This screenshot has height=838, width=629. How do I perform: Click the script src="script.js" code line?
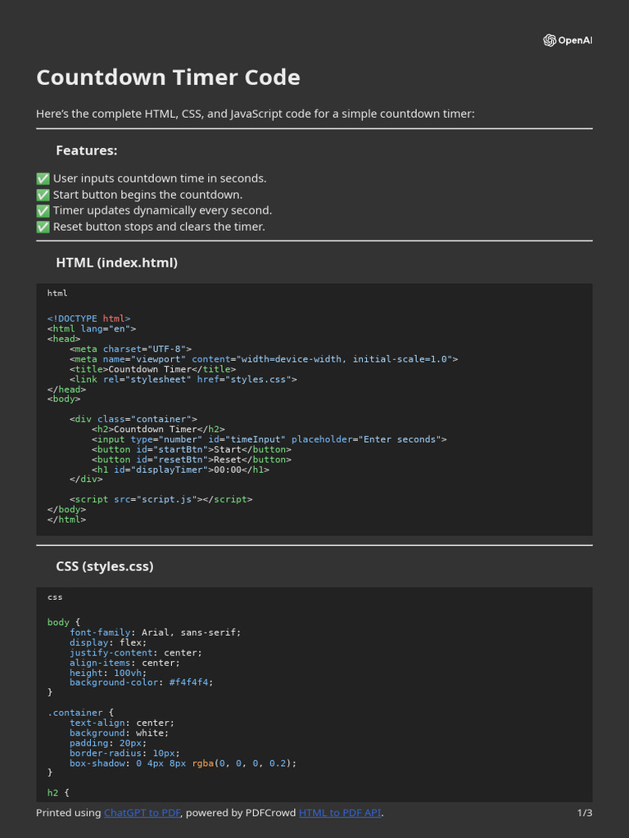pyautogui.click(x=161, y=499)
